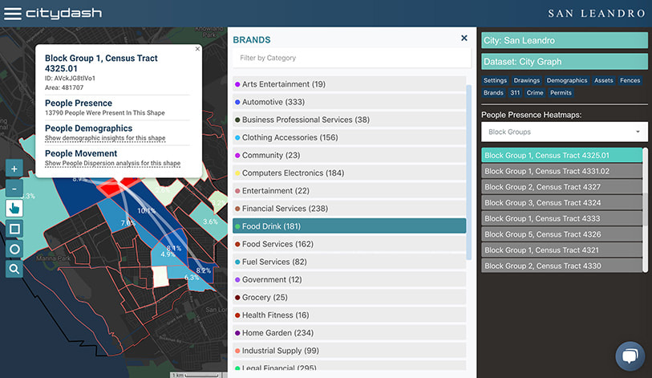The image size is (652, 378).
Task: Click the map zoom in button
Action: [14, 169]
